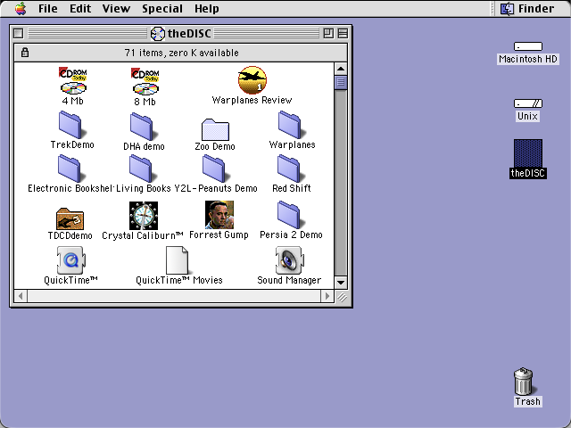The height and width of the screenshot is (428, 571).
Task: Click the 'Forrest Gump' name label
Action: click(219, 235)
